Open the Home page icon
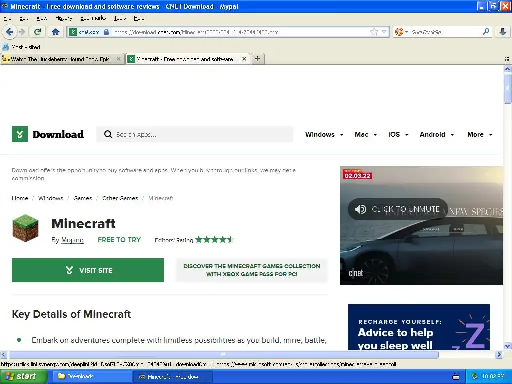This screenshot has height=384, width=512. [x=56, y=32]
